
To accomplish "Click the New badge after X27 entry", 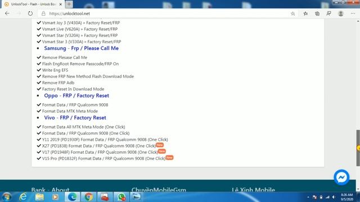I will coord(160,145).
